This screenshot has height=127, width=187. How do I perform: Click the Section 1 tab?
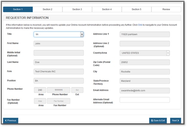pyautogui.click(x=18, y=10)
